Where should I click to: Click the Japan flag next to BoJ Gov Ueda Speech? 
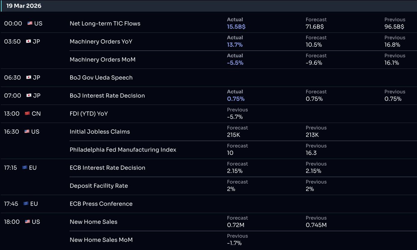click(29, 77)
